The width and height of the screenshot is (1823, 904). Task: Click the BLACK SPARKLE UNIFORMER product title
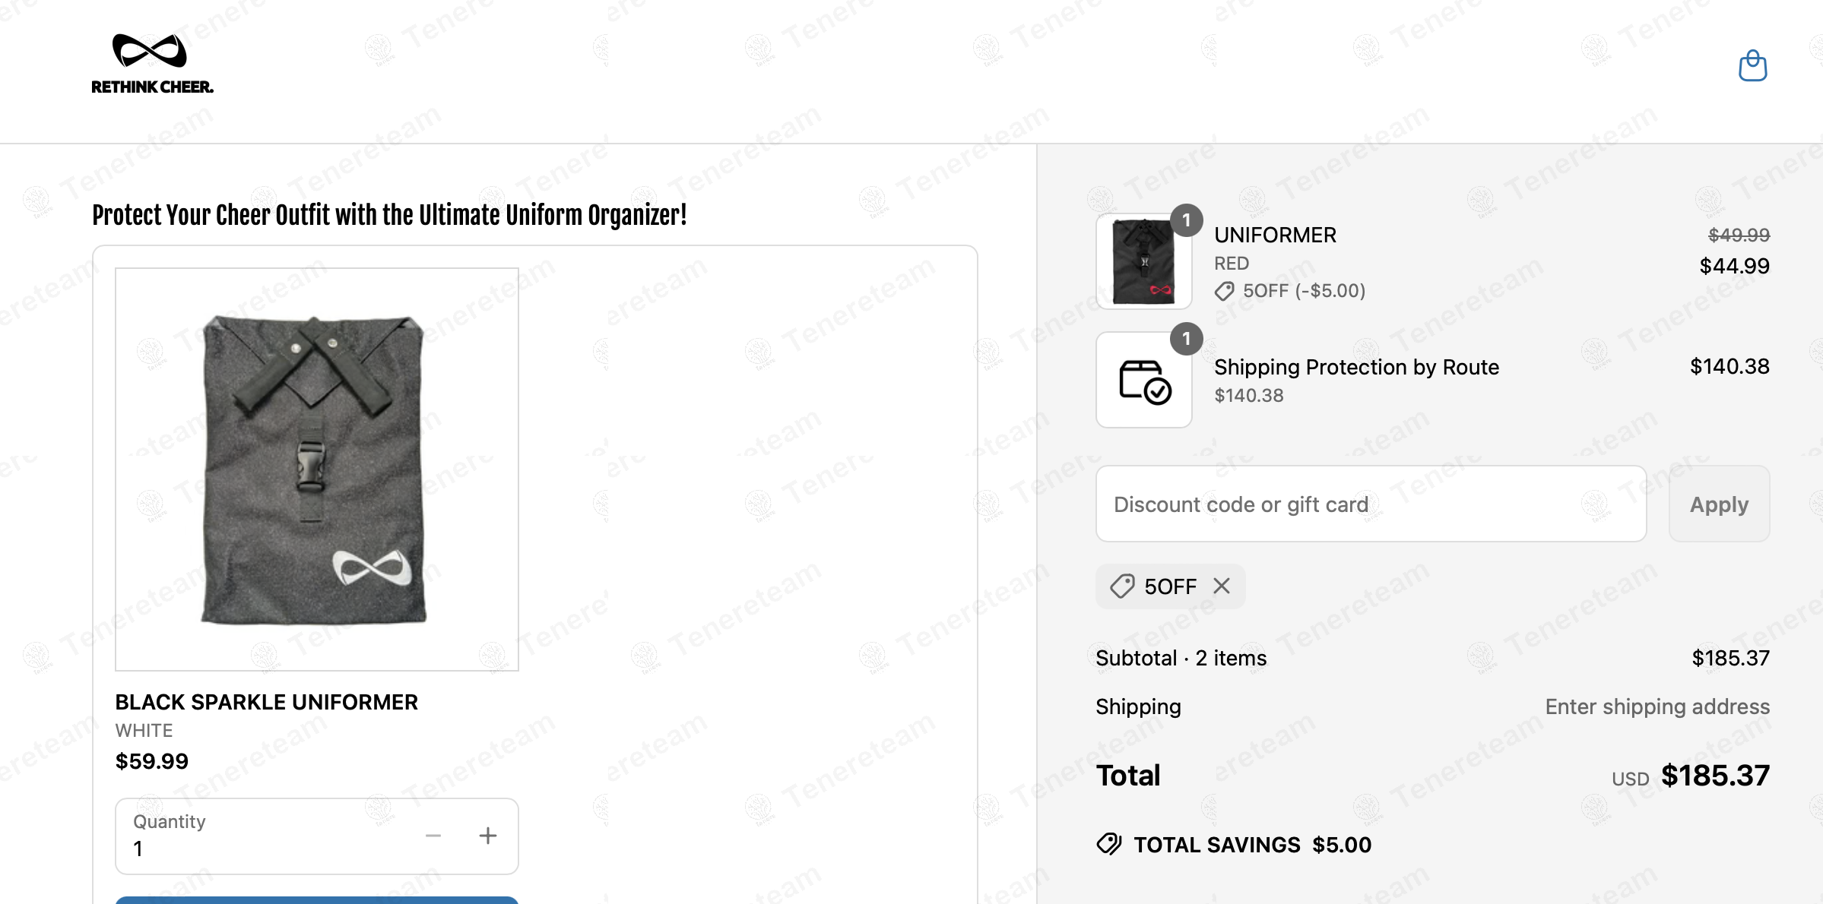coord(267,702)
